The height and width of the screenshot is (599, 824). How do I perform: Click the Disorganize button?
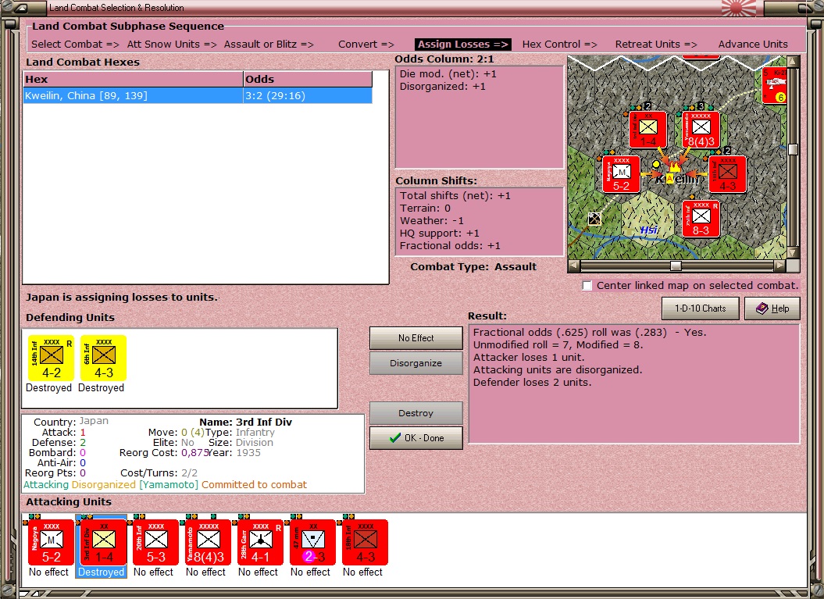[x=416, y=363]
